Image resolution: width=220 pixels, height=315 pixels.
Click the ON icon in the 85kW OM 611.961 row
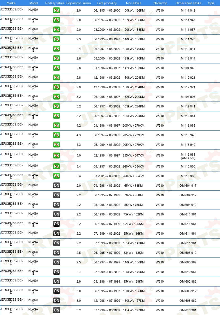click(57, 234)
